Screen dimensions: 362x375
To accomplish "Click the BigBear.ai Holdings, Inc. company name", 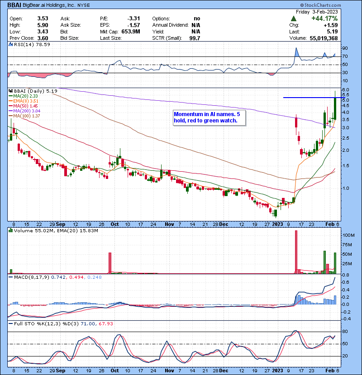I will click(x=49, y=5).
